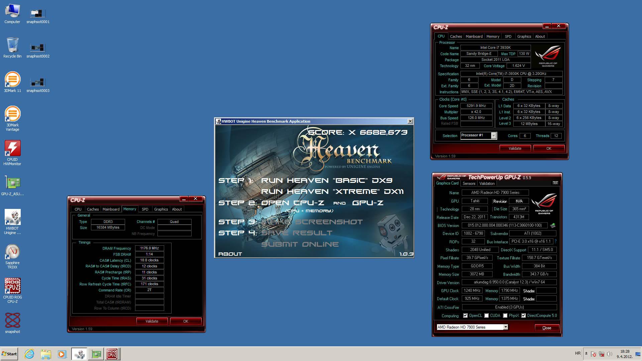Open Windows Explorer folder in taskbar
Viewport: 642px width, 361px height.
46,354
